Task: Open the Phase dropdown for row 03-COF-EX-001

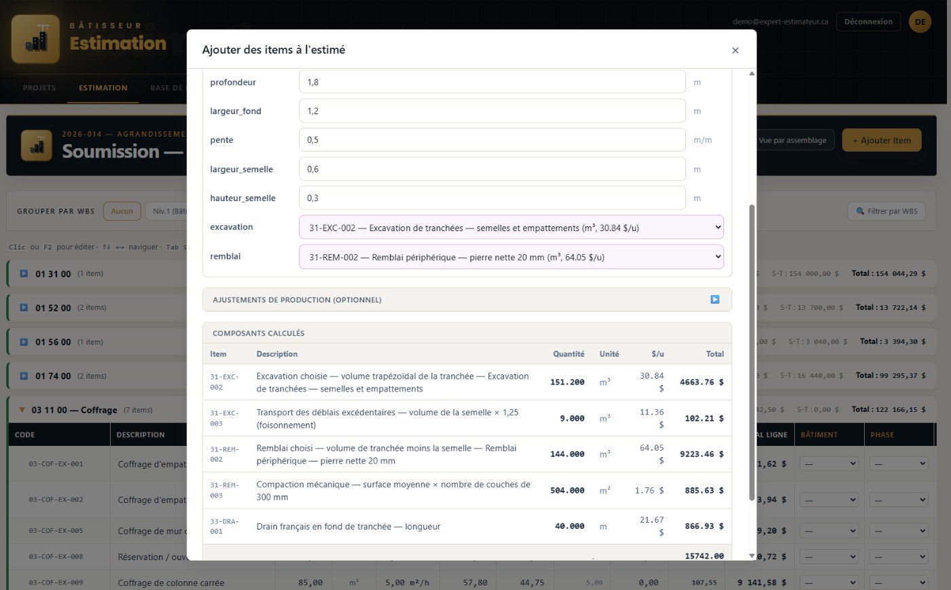Action: pos(899,464)
